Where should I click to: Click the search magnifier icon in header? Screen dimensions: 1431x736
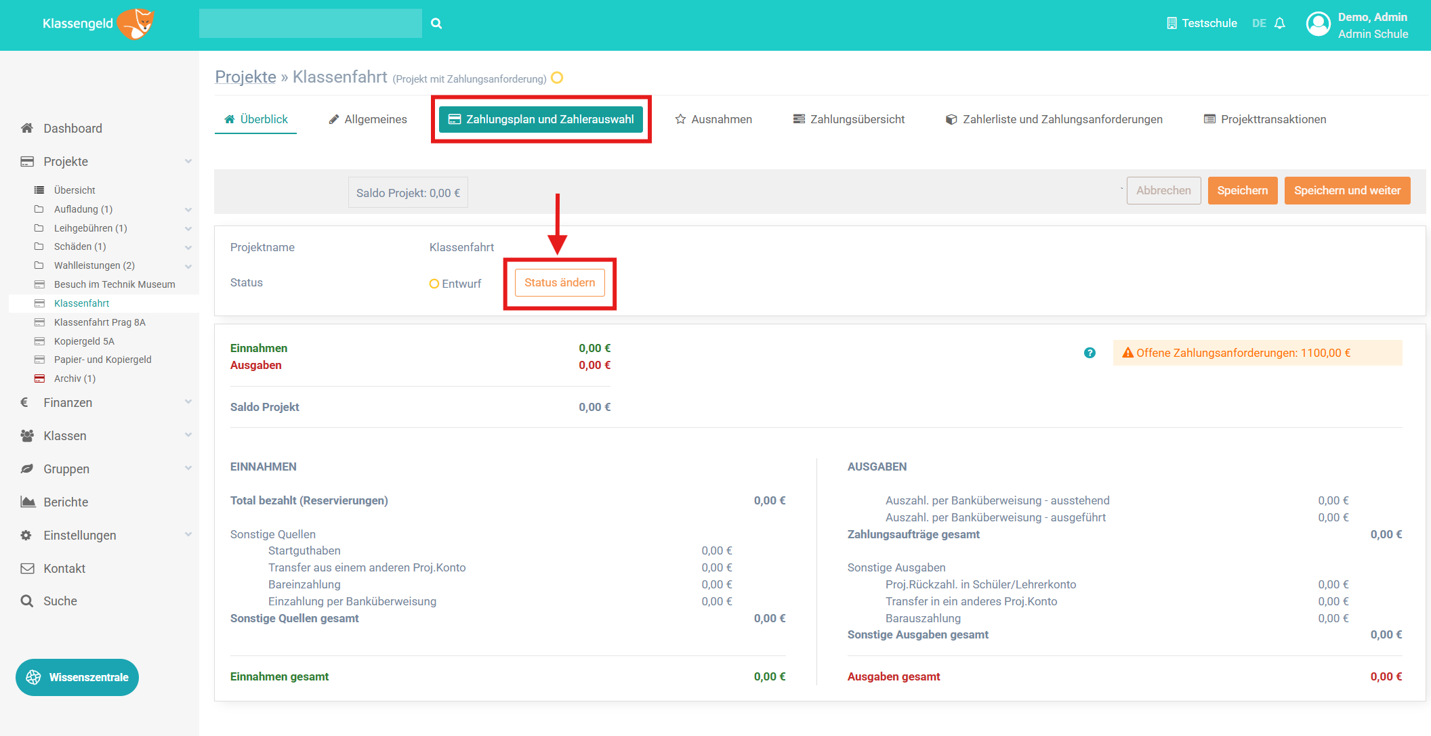tap(436, 24)
